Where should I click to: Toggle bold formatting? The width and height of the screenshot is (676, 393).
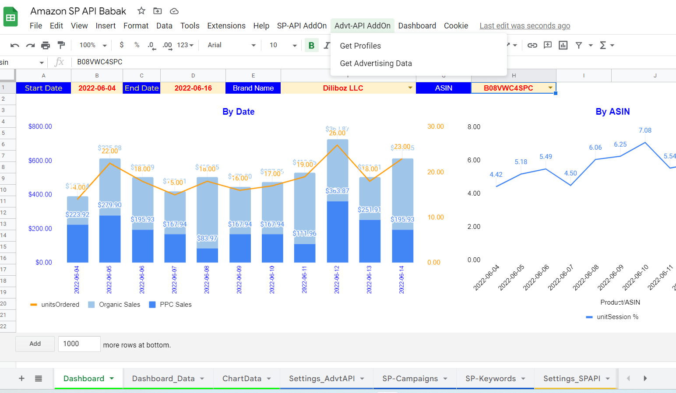[311, 45]
